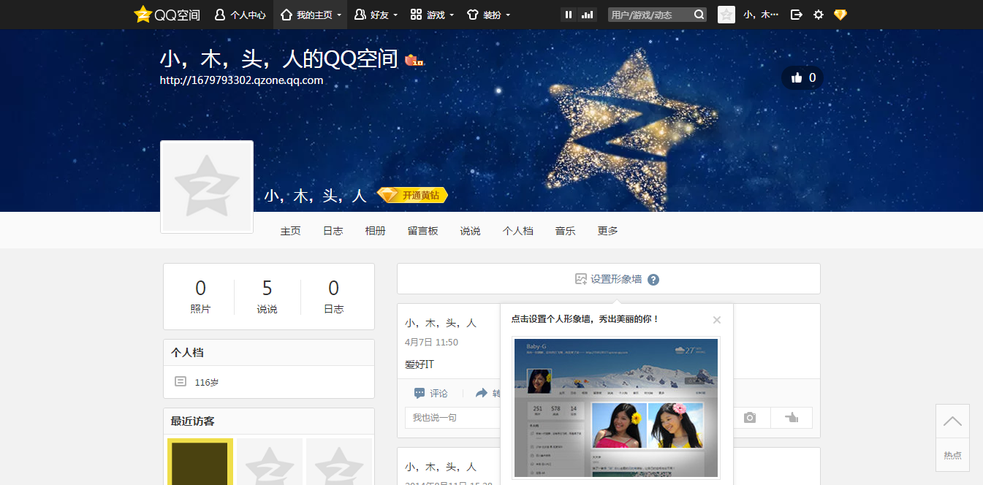Click the 116岁 text
This screenshot has height=485, width=983.
point(207,382)
